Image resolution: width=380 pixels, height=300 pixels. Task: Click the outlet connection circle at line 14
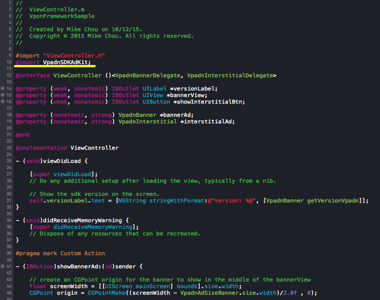(3, 88)
